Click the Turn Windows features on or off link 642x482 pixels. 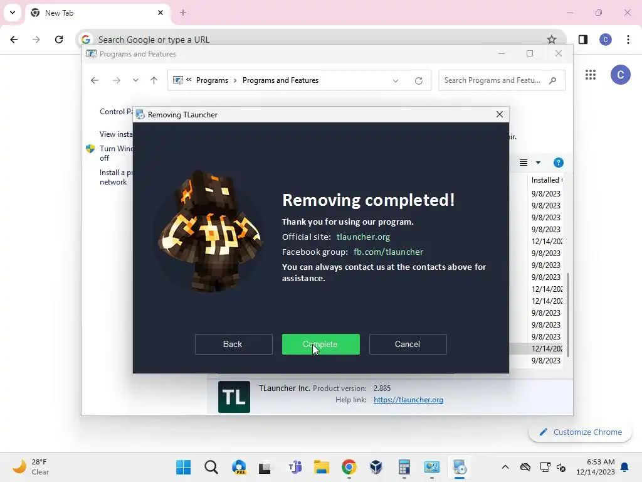(x=116, y=153)
